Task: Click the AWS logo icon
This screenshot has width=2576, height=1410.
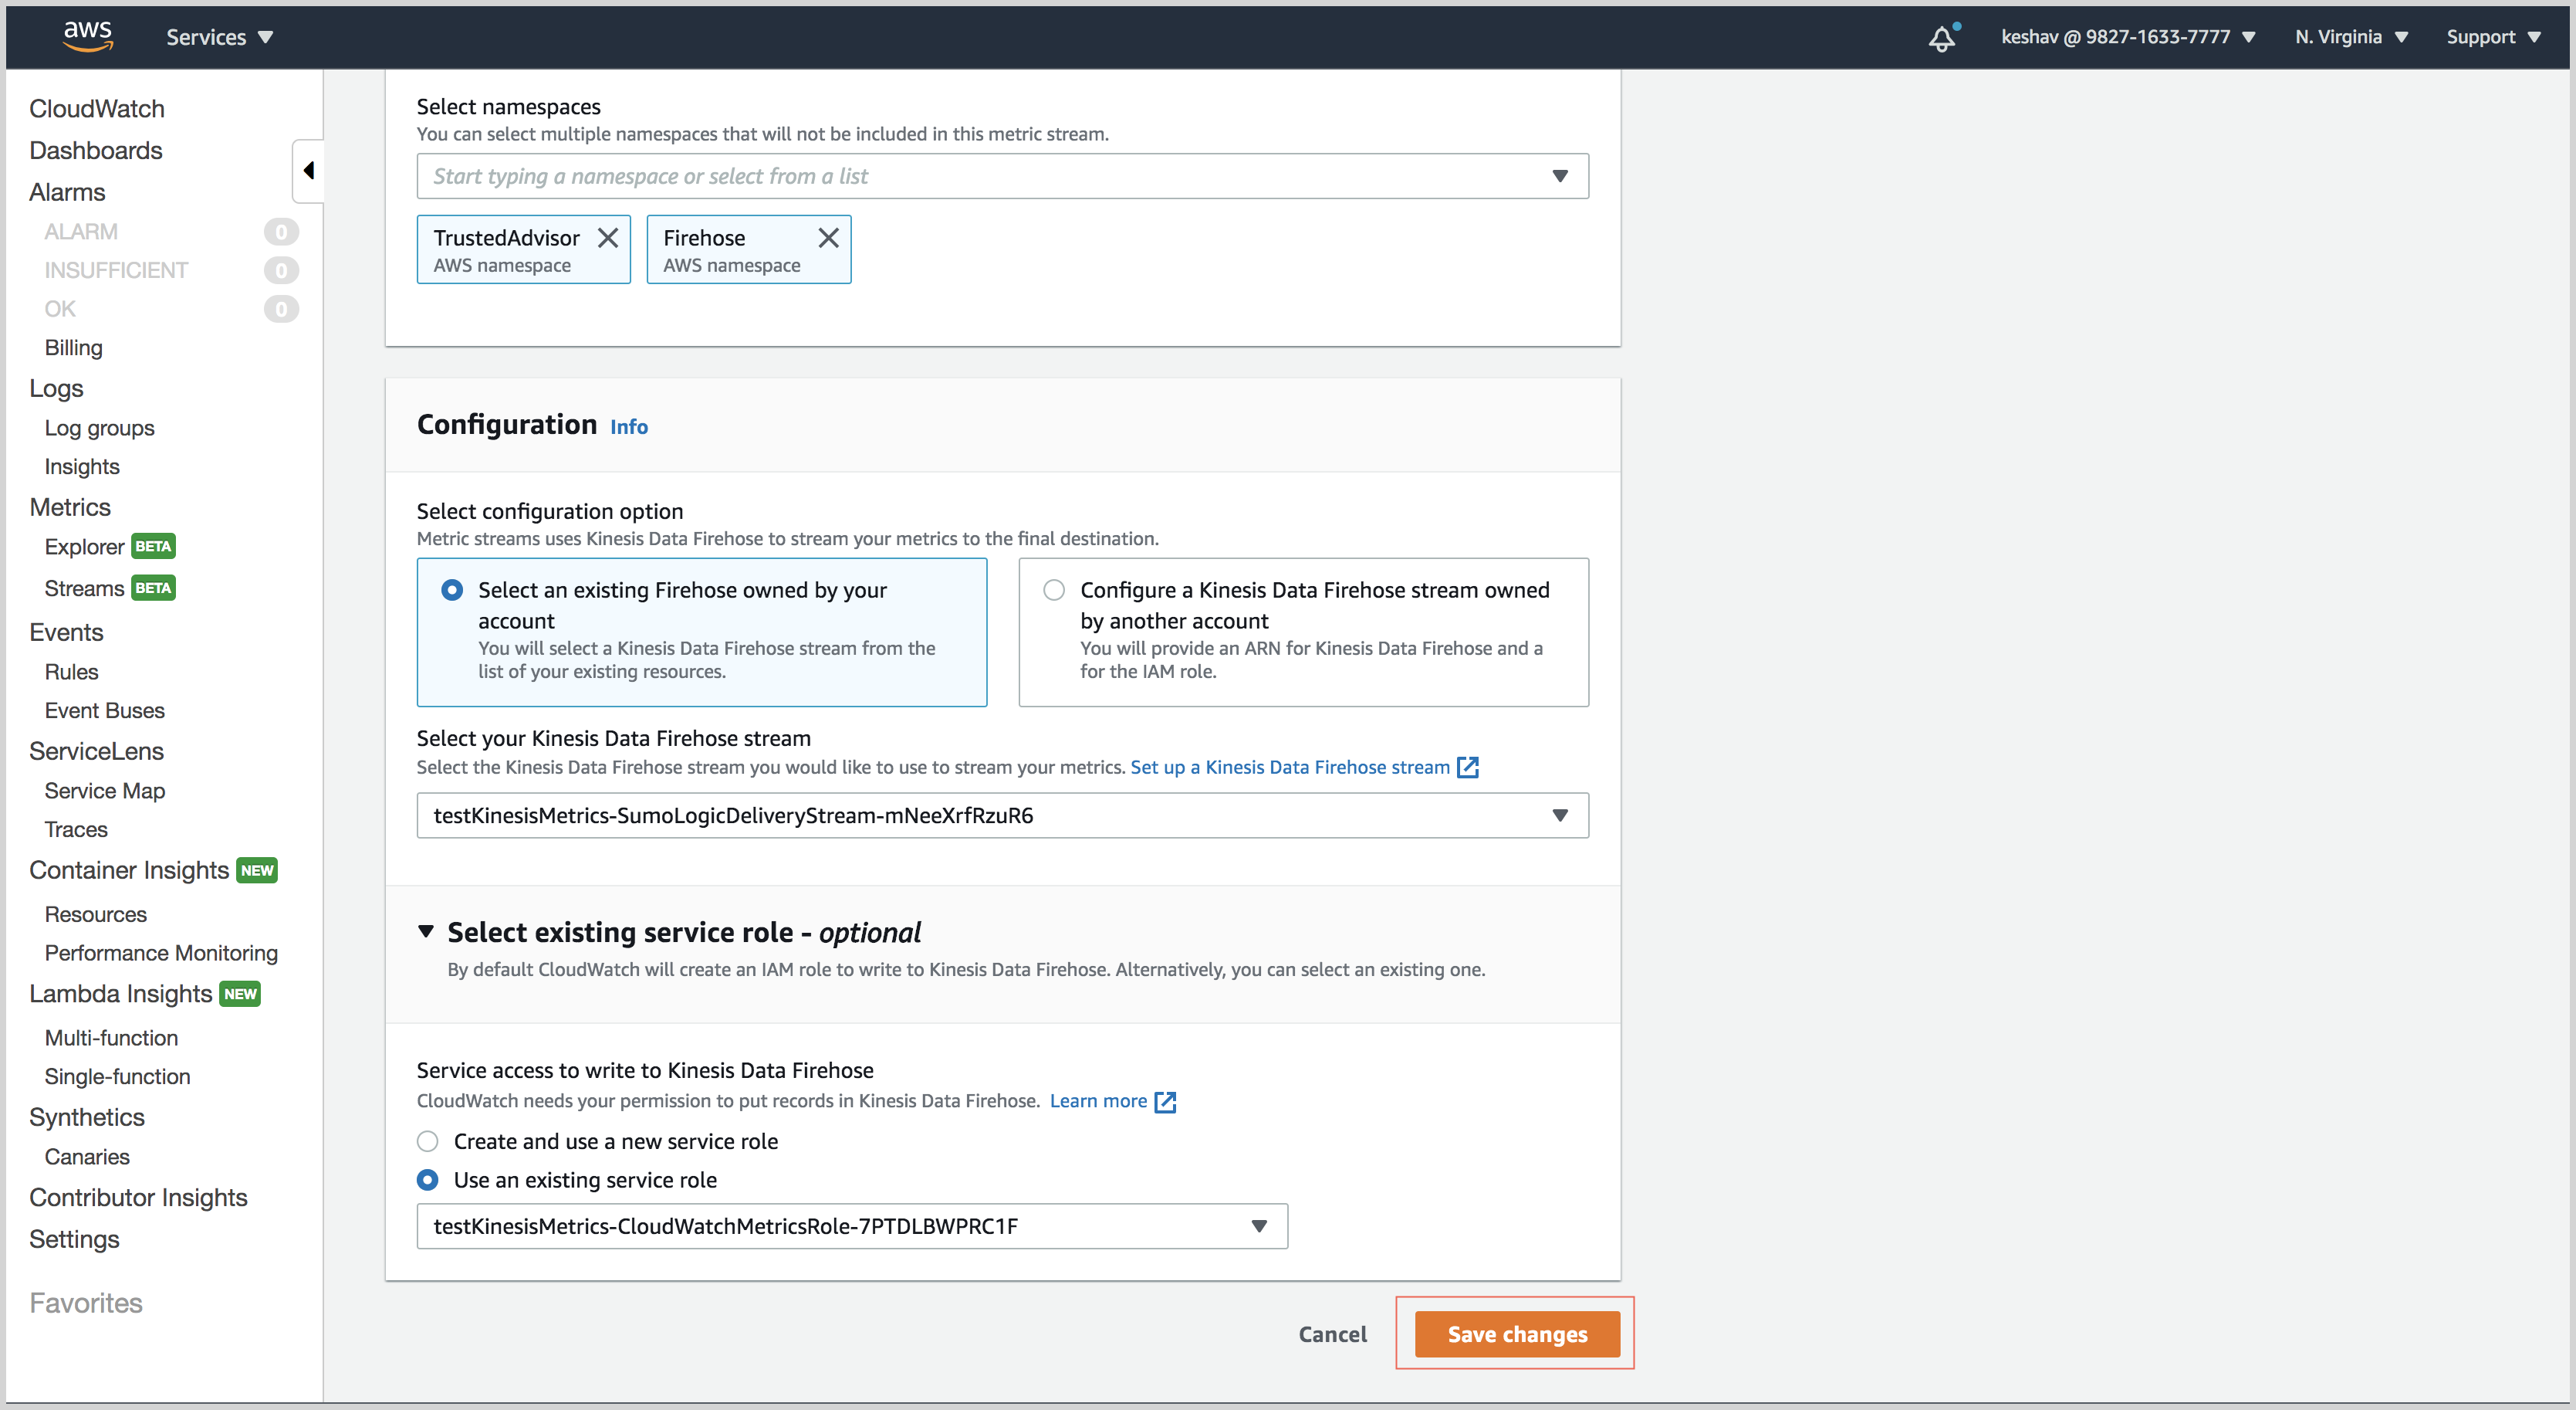Action: [x=88, y=36]
